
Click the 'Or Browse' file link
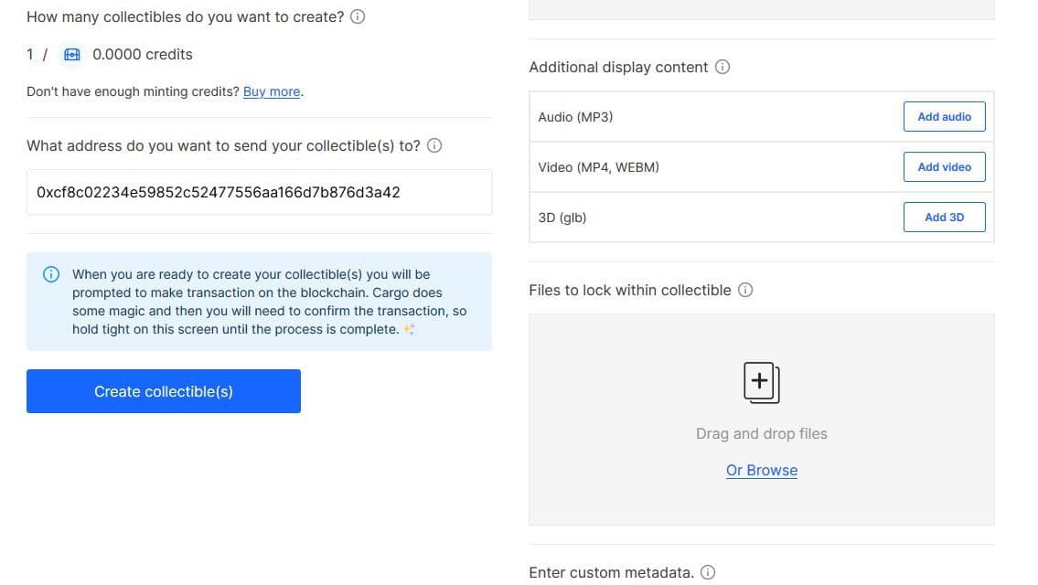click(x=761, y=470)
